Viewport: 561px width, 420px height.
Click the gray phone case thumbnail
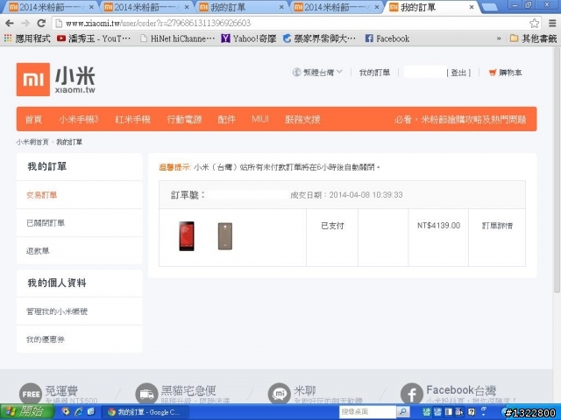click(x=225, y=236)
